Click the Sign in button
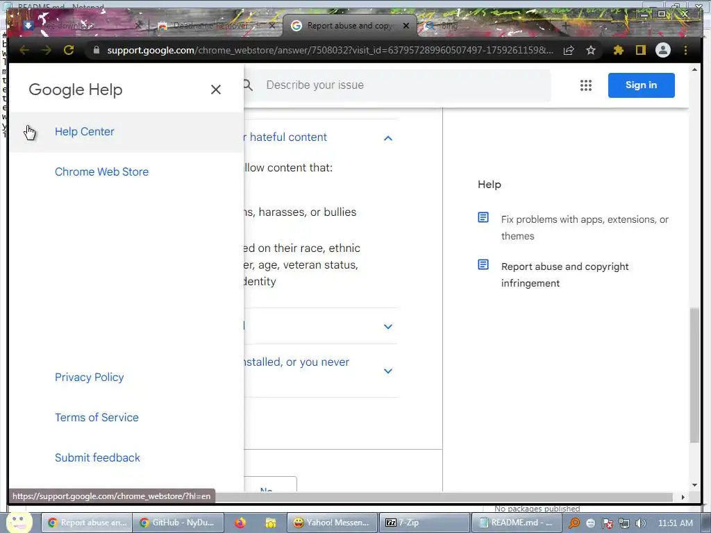711x533 pixels. point(641,85)
